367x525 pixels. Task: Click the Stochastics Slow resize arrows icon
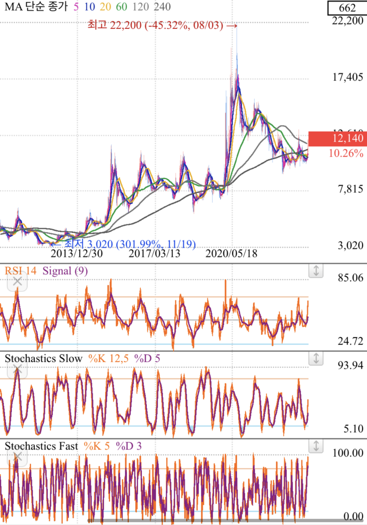(x=316, y=358)
